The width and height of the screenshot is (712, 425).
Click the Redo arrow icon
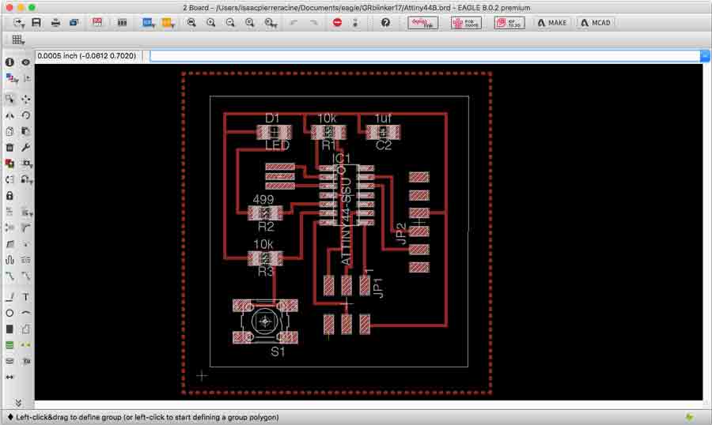314,23
